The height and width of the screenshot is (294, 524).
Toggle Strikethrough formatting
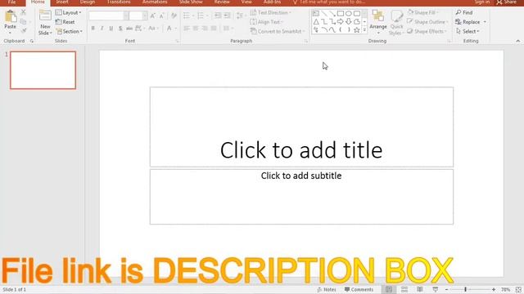pos(129,29)
